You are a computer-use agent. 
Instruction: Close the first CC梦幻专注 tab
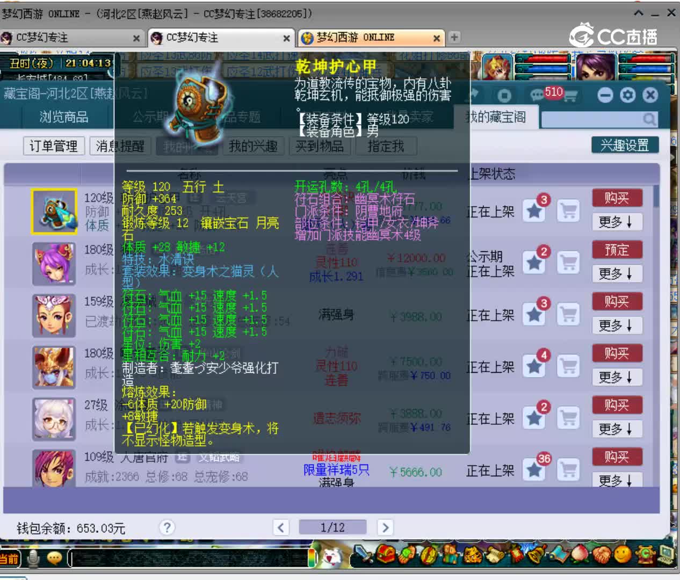pyautogui.click(x=136, y=38)
